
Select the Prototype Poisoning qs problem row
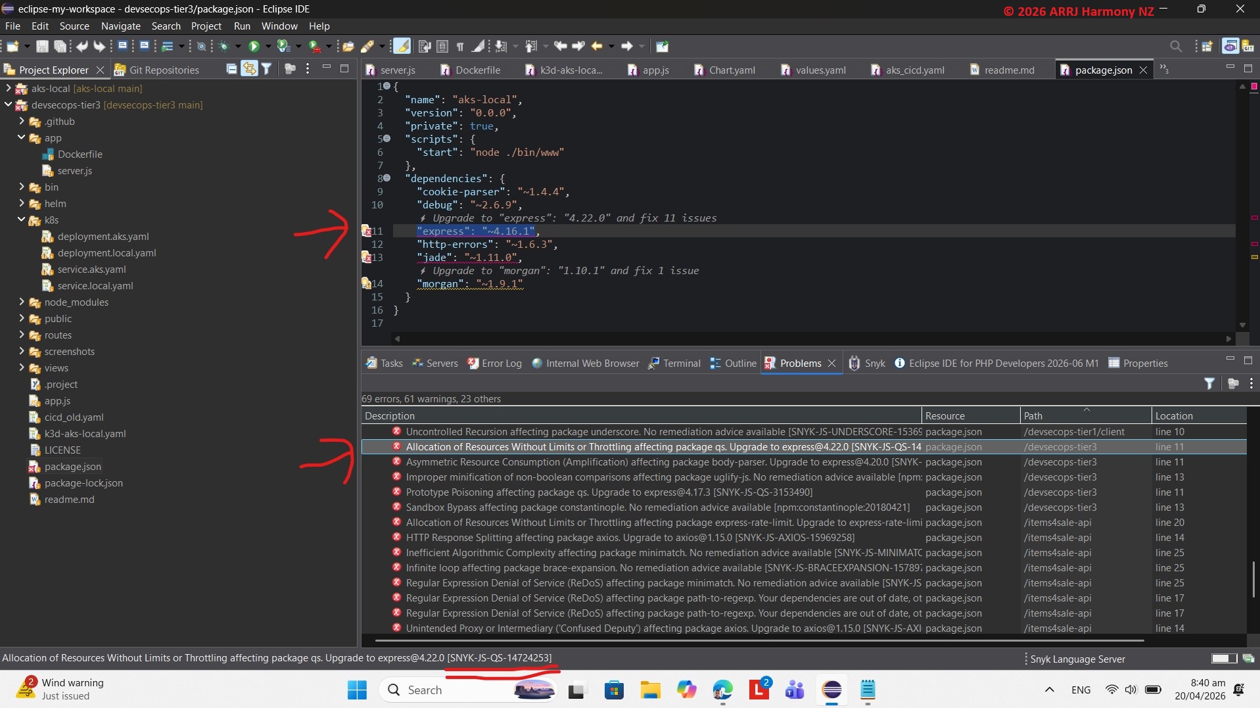click(x=803, y=492)
